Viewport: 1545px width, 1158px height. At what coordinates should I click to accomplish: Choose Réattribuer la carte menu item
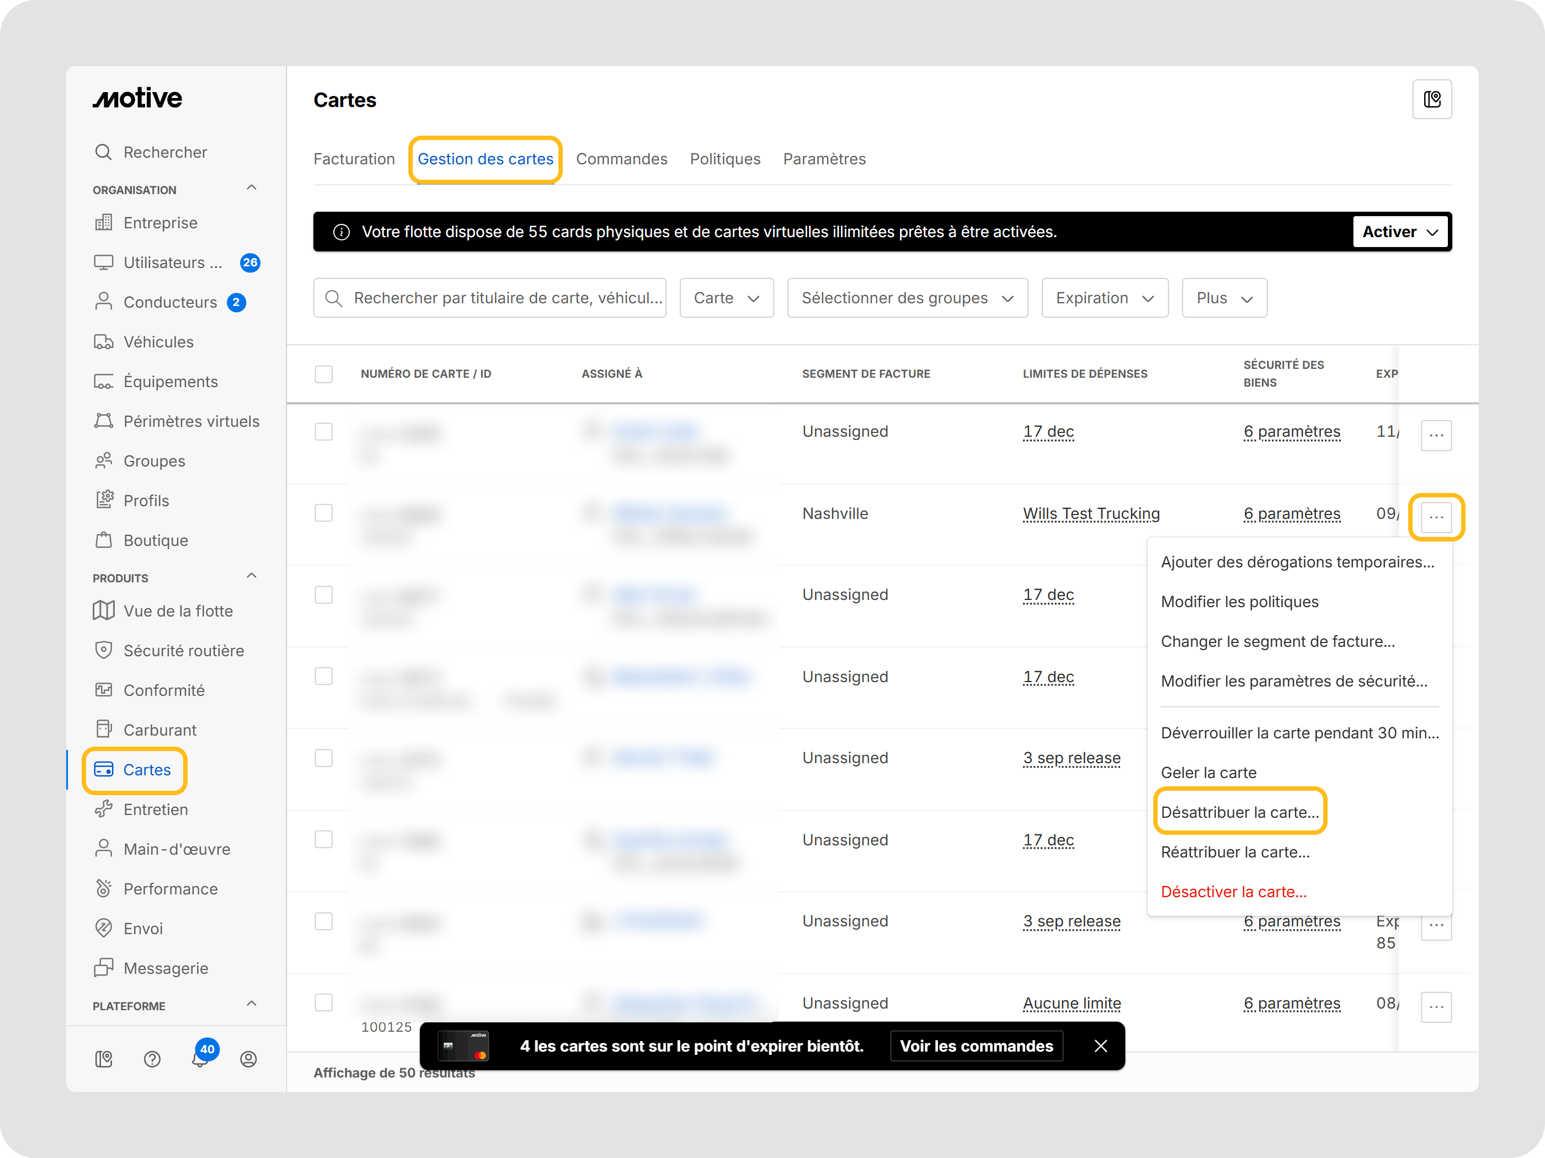[x=1235, y=853]
